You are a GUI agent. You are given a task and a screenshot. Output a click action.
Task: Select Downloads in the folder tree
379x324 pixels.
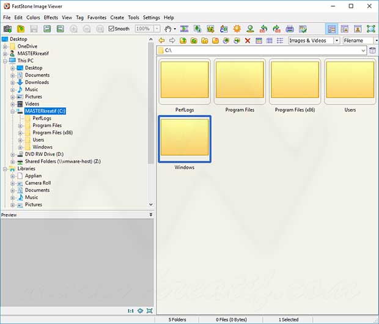coord(37,82)
